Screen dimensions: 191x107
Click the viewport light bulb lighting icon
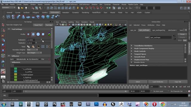[x=106, y=25]
